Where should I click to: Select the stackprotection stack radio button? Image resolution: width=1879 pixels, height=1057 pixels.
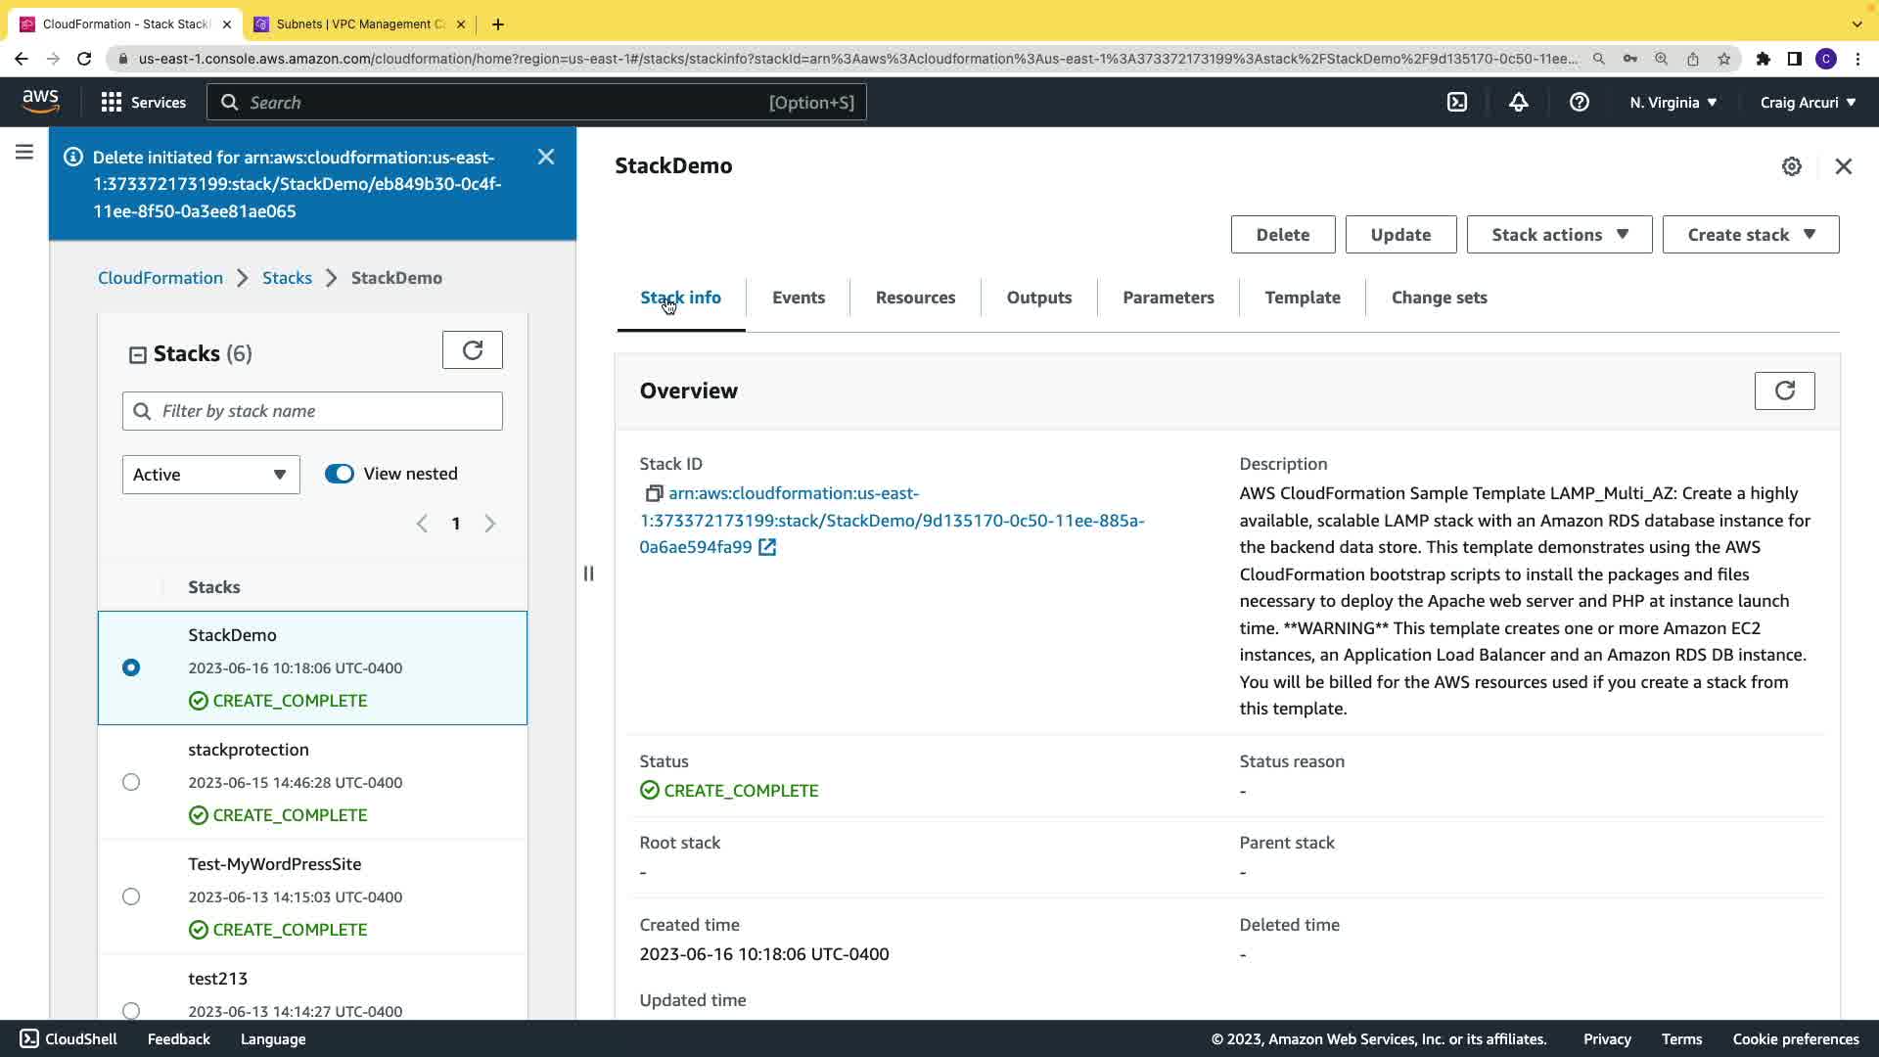(x=131, y=782)
